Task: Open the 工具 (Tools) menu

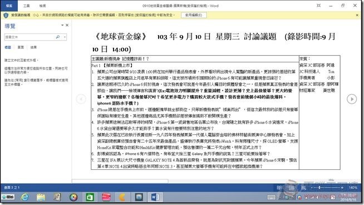Action: tap(27, 6)
